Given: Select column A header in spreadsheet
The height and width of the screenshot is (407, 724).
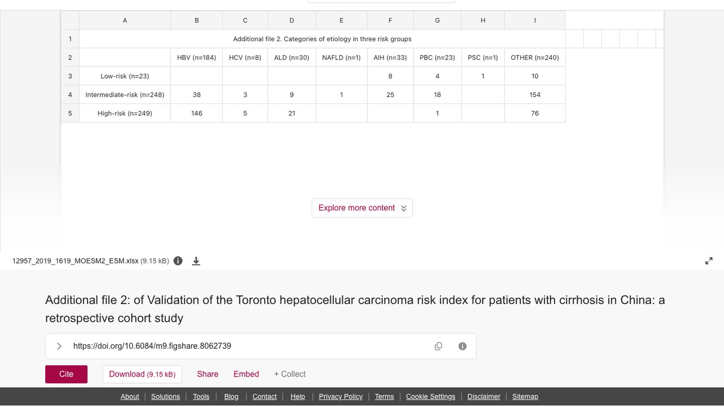Looking at the screenshot, I should (125, 20).
